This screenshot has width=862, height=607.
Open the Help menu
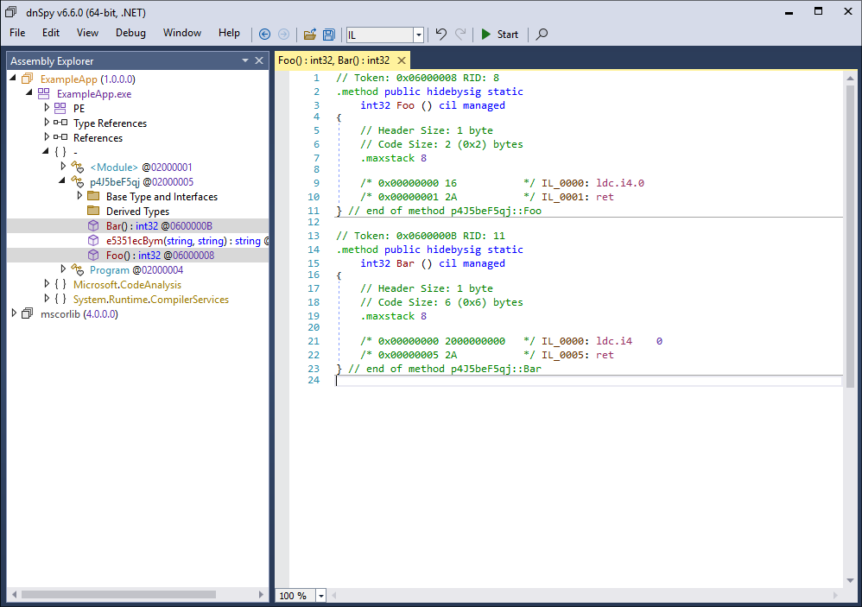point(229,33)
